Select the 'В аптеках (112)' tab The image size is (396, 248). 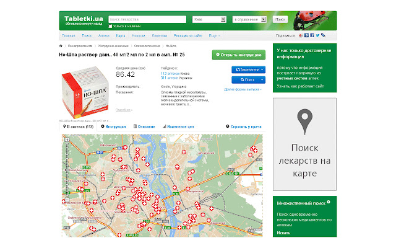[x=78, y=126]
